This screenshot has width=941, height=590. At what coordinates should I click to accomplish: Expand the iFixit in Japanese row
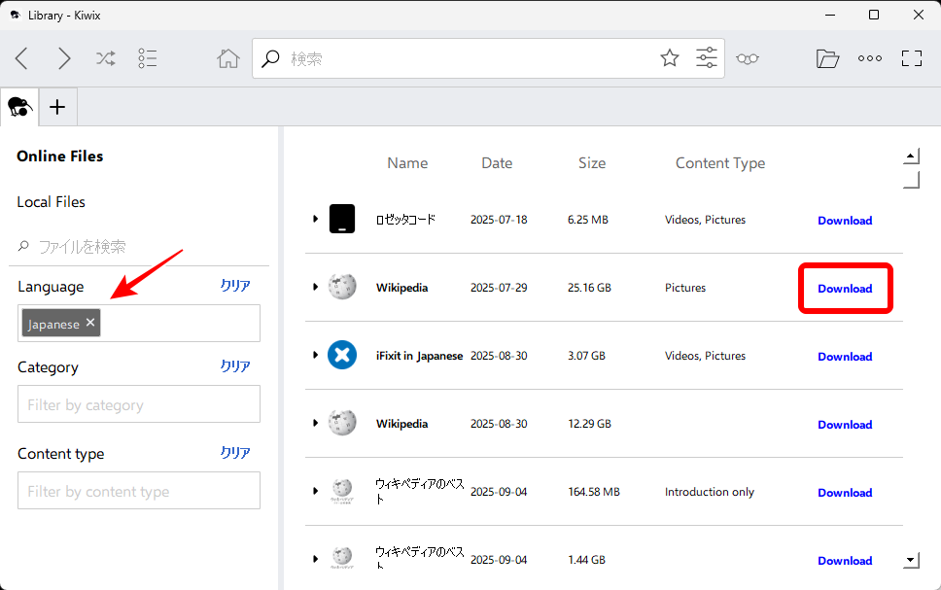pos(315,356)
